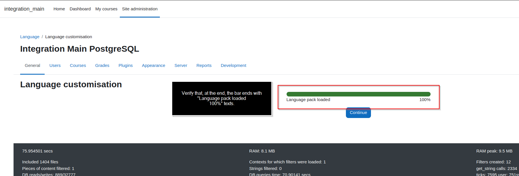Click the 'Strings filtered: 0' entry
The height and width of the screenshot is (176, 519).
point(265,169)
